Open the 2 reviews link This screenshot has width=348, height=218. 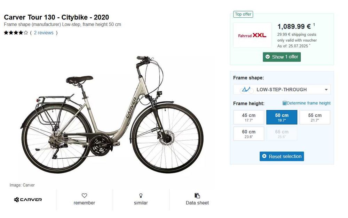[x=43, y=33]
